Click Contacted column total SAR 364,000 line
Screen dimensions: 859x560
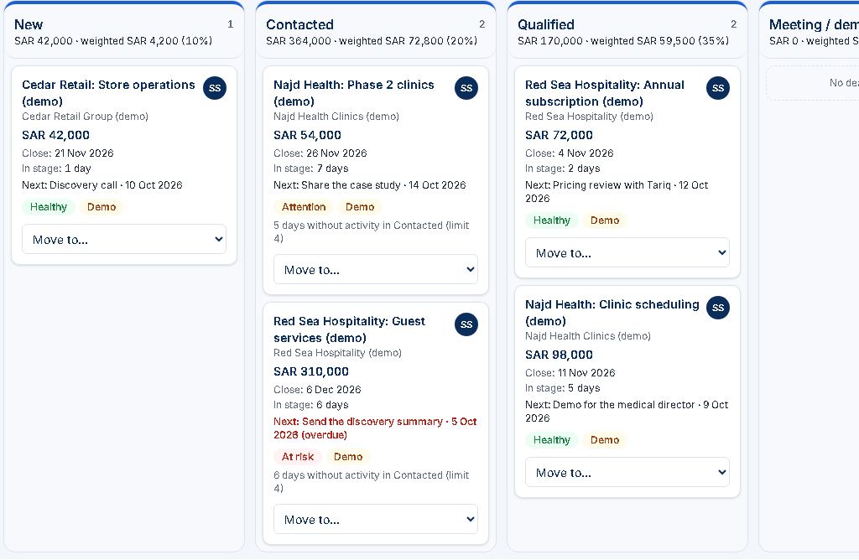(372, 40)
